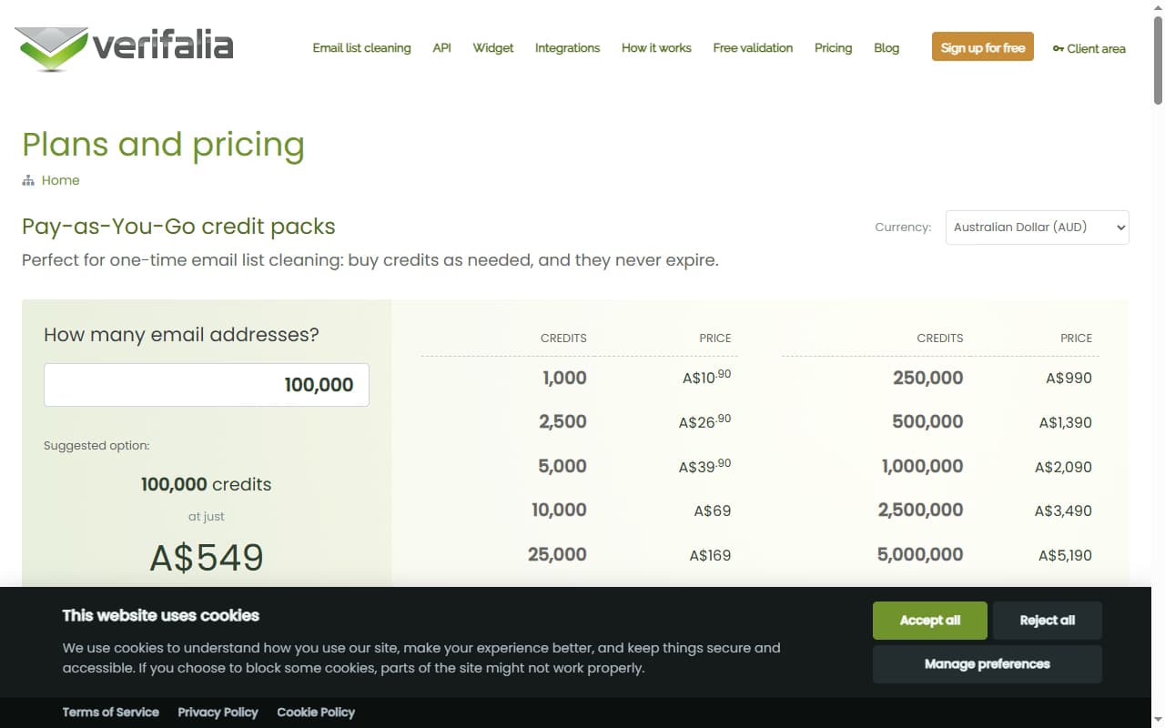Click the A$5,190 price
1165x728 pixels.
point(1066,555)
